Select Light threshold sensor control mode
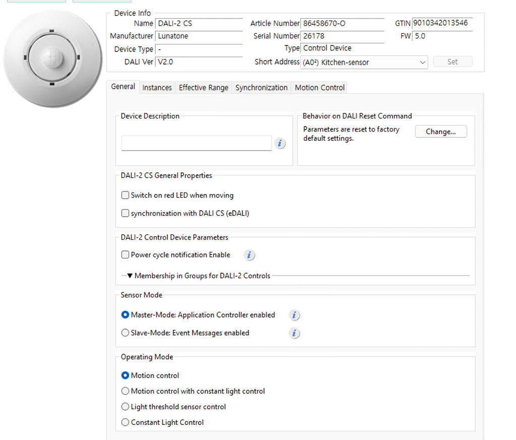This screenshot has width=516, height=440. click(x=125, y=407)
